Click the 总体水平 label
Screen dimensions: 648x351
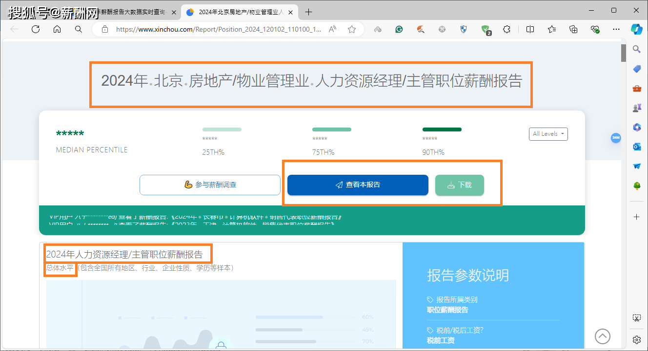point(61,268)
